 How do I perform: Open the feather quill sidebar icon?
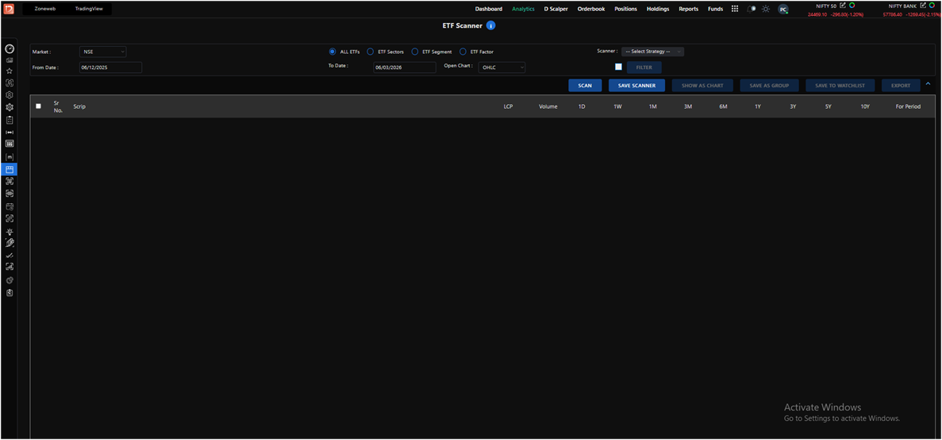pos(9,243)
